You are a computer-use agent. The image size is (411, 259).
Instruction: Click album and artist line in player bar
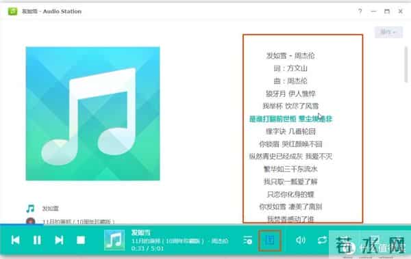pyautogui.click(x=179, y=241)
